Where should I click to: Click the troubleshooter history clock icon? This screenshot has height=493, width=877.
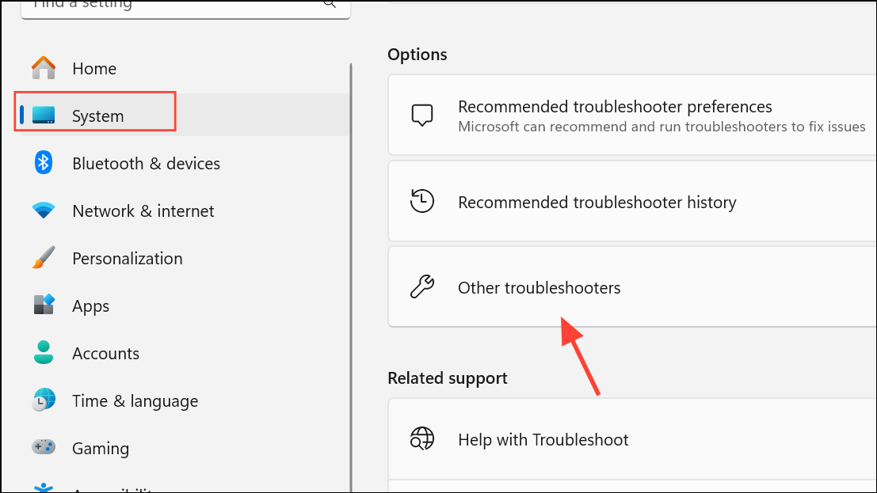coord(422,202)
